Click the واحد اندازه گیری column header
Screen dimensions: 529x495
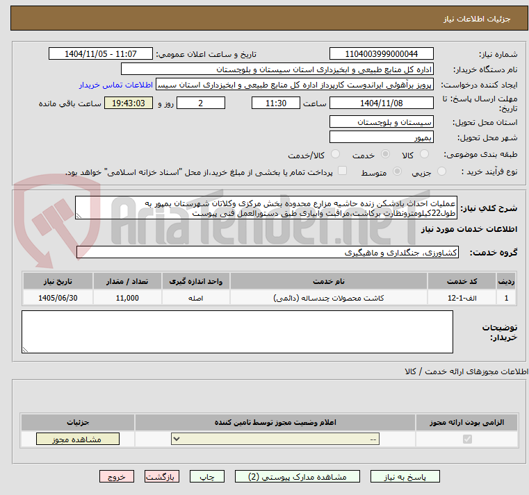pos(195,281)
